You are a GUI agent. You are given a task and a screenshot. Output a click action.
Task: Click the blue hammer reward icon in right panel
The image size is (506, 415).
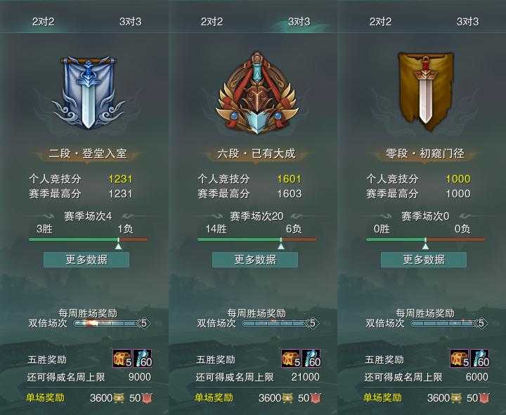[479, 359]
